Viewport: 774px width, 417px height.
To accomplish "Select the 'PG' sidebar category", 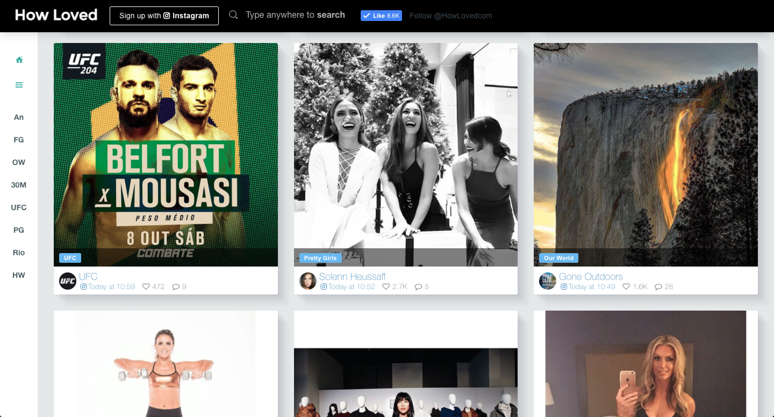I will [19, 230].
